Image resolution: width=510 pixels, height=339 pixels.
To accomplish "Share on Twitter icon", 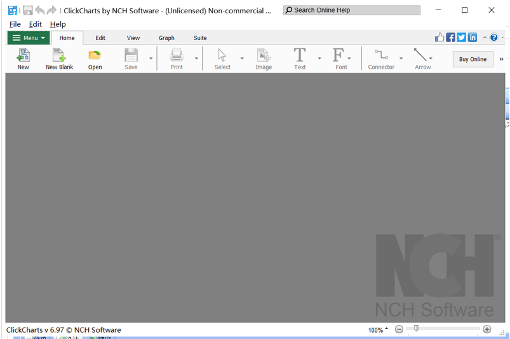I will pyautogui.click(x=462, y=37).
